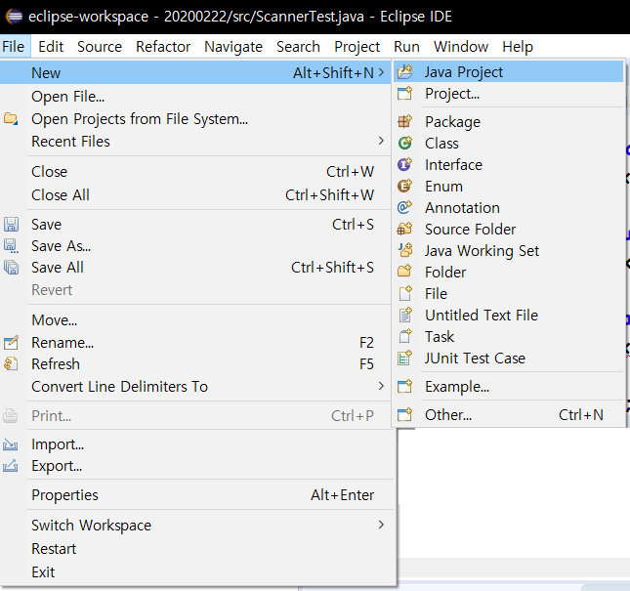Image resolution: width=630 pixels, height=591 pixels.
Task: Click the Import icon
Action: point(11,444)
